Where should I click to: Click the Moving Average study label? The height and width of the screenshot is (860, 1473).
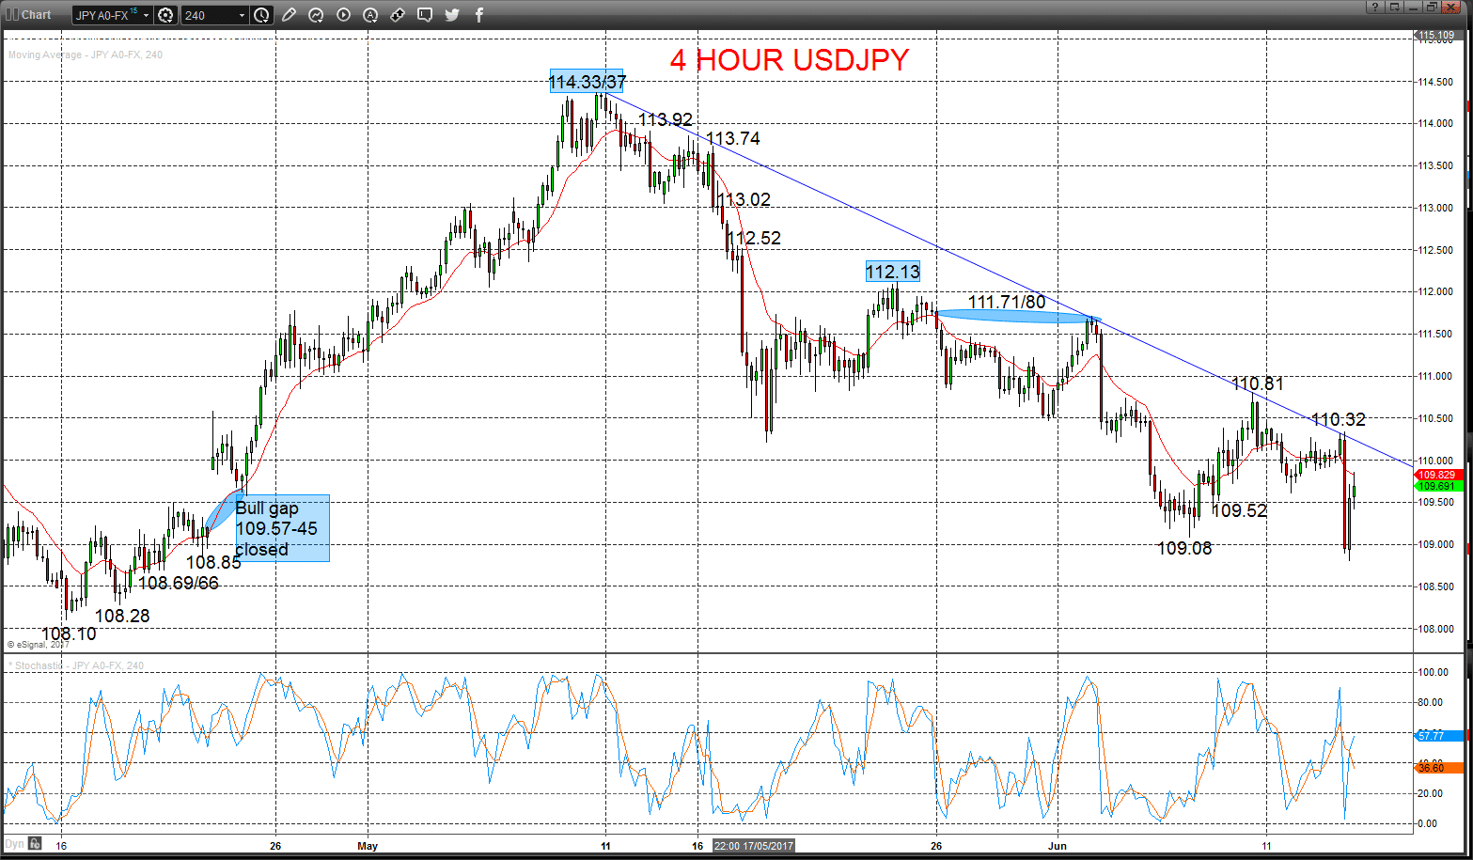[x=86, y=55]
